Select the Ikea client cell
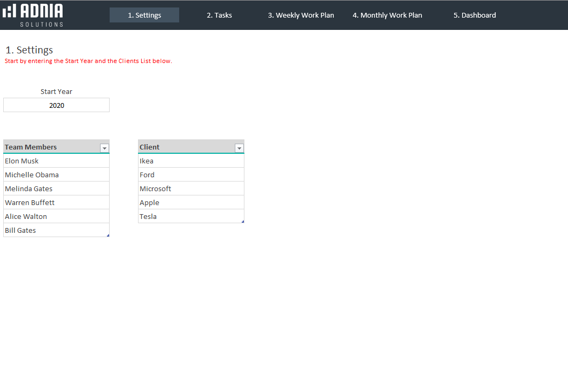Image resolution: width=568 pixels, height=377 pixels. click(191, 161)
